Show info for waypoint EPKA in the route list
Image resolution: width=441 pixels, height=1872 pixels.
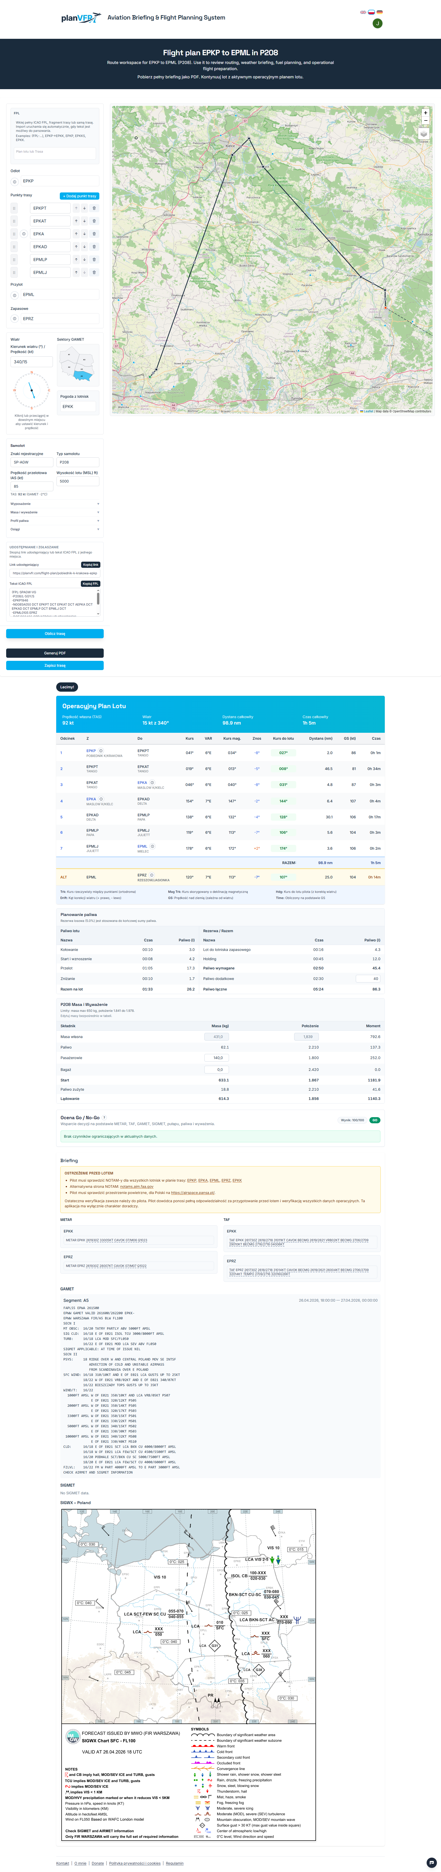[x=24, y=234]
